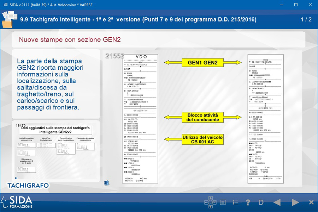318x212 pixels.
Task: Close the lesson with bottom X icon
Action: pyautogui.click(x=311, y=202)
